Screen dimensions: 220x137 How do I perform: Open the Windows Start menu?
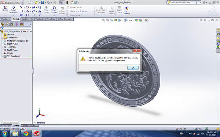[5, 134]
